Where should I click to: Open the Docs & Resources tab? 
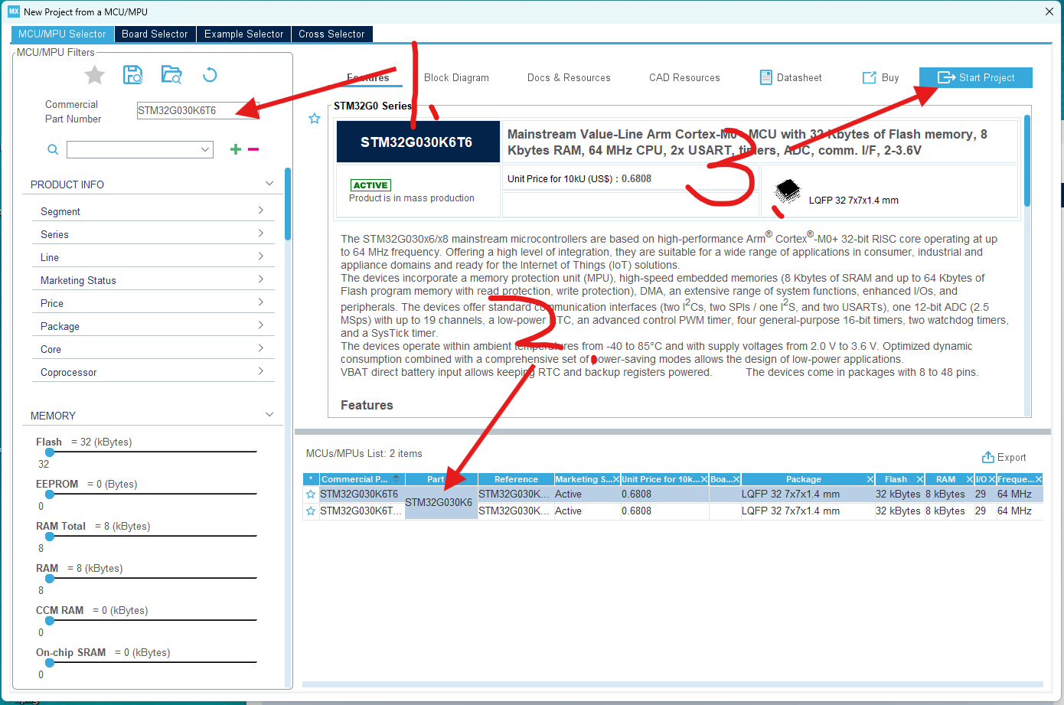pyautogui.click(x=569, y=77)
